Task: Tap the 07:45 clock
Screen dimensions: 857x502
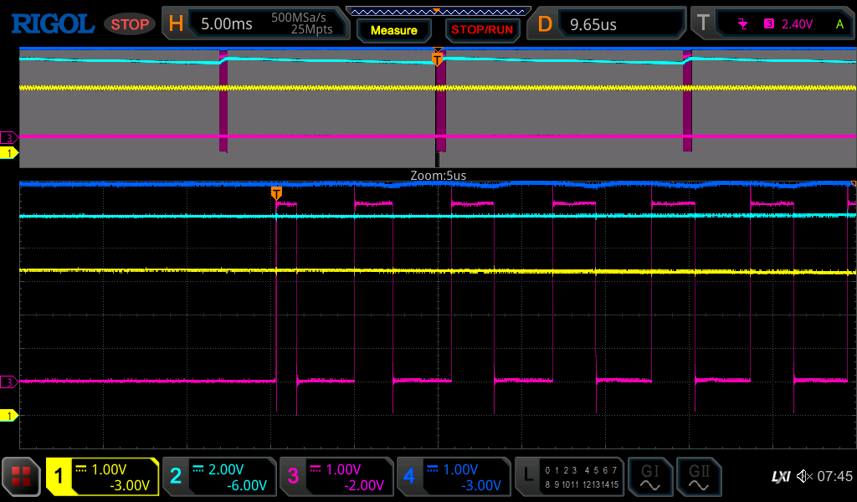Action: 834,476
